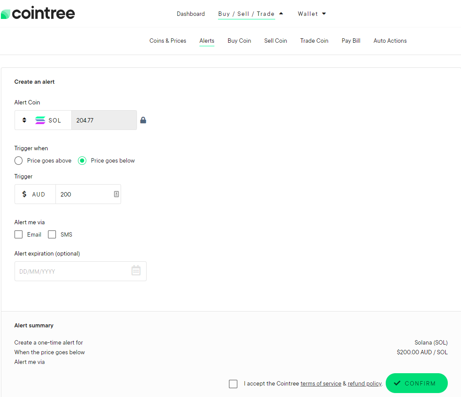461x397 pixels.
Task: Select Price goes below radio button
Action: [82, 161]
